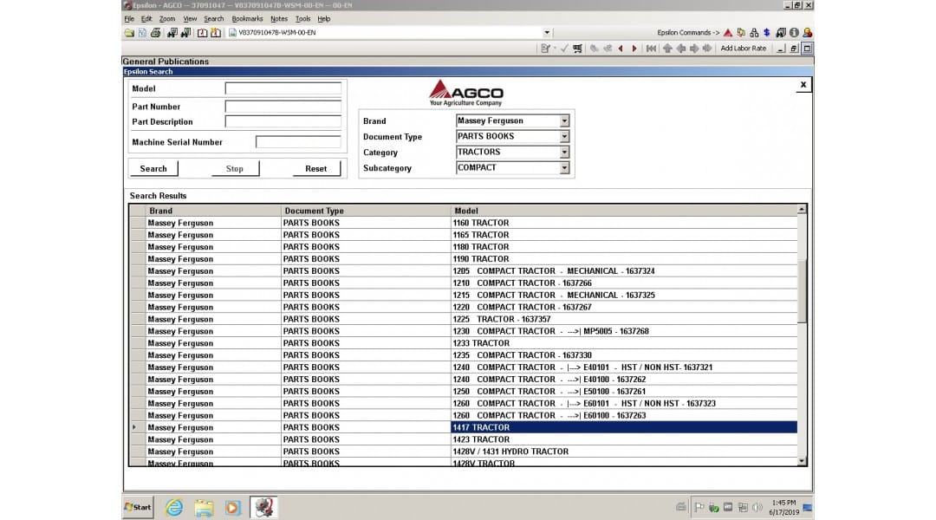Click the Brand column header
This screenshot has height=520, width=936.
(x=213, y=211)
